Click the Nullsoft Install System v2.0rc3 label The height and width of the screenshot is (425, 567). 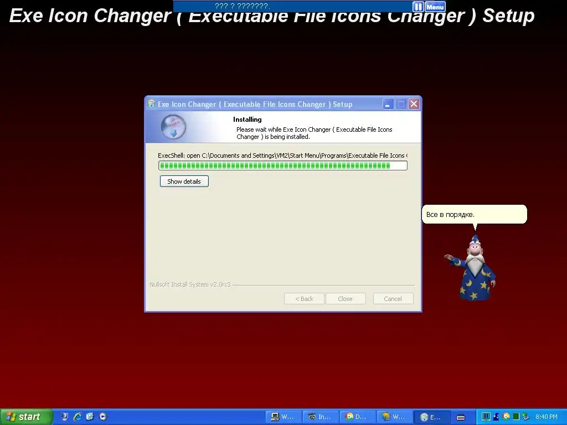(x=190, y=284)
